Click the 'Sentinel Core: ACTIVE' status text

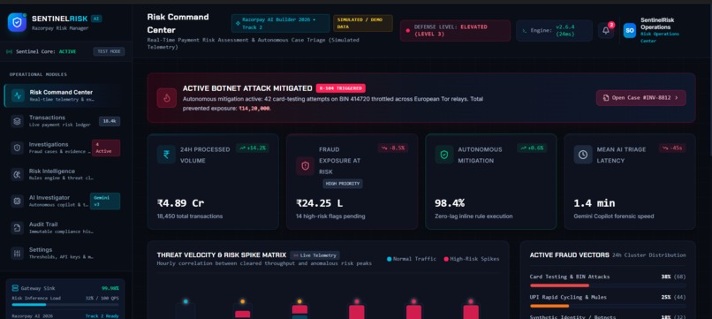[46, 52]
